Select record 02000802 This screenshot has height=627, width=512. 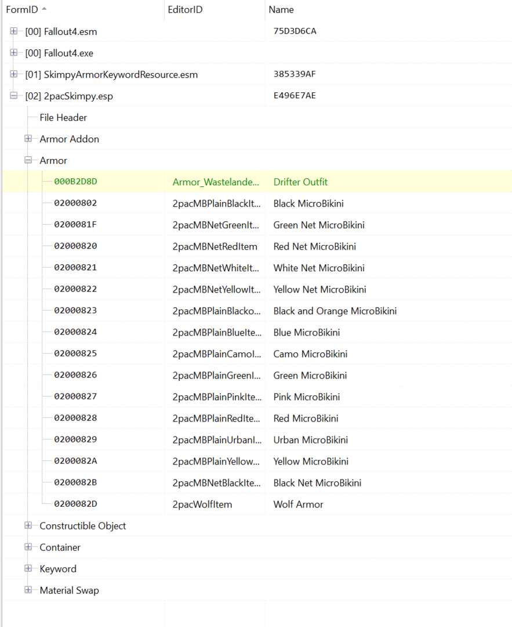pos(75,203)
